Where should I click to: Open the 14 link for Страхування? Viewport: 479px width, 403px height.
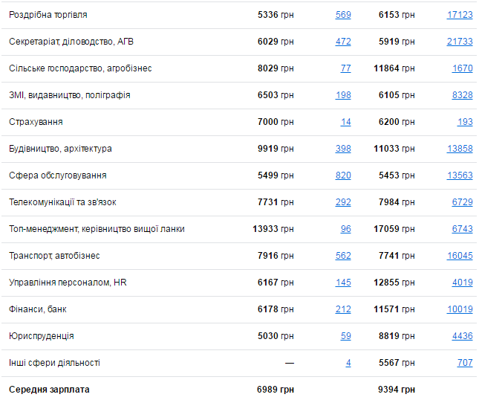(346, 122)
